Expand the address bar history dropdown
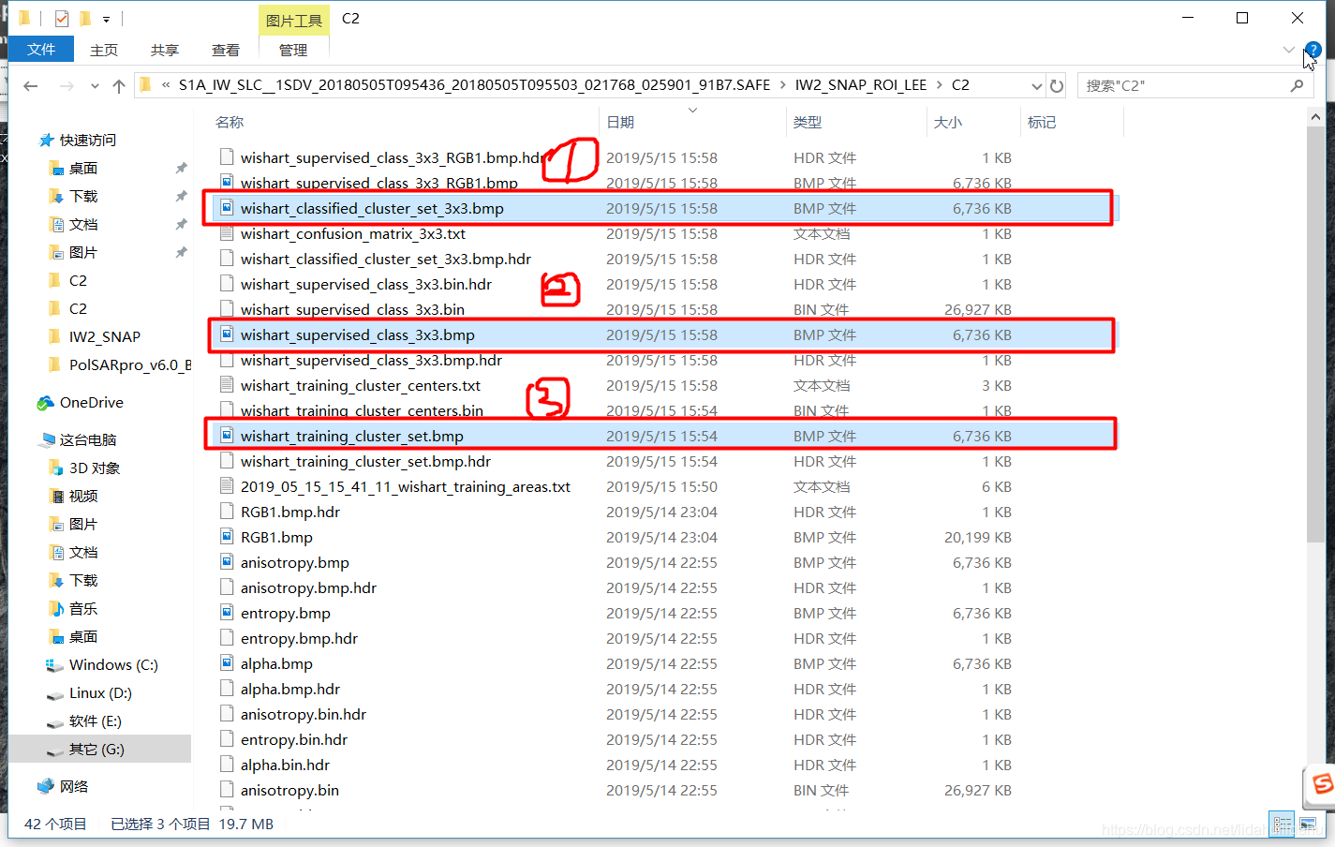The height and width of the screenshot is (847, 1335). tap(1036, 86)
